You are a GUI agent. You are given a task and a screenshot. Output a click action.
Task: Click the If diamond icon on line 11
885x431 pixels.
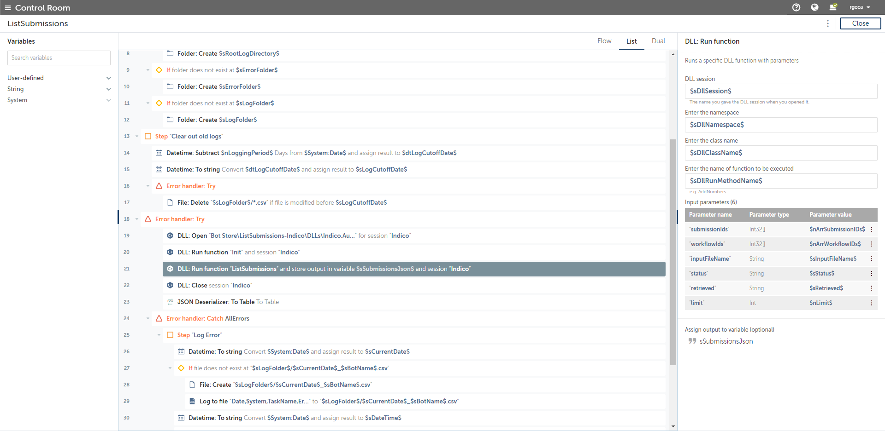[x=159, y=103]
